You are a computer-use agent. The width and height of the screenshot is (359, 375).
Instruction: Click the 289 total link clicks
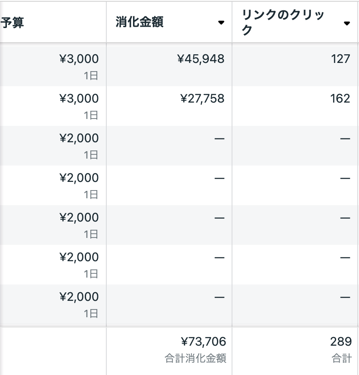[341, 341]
